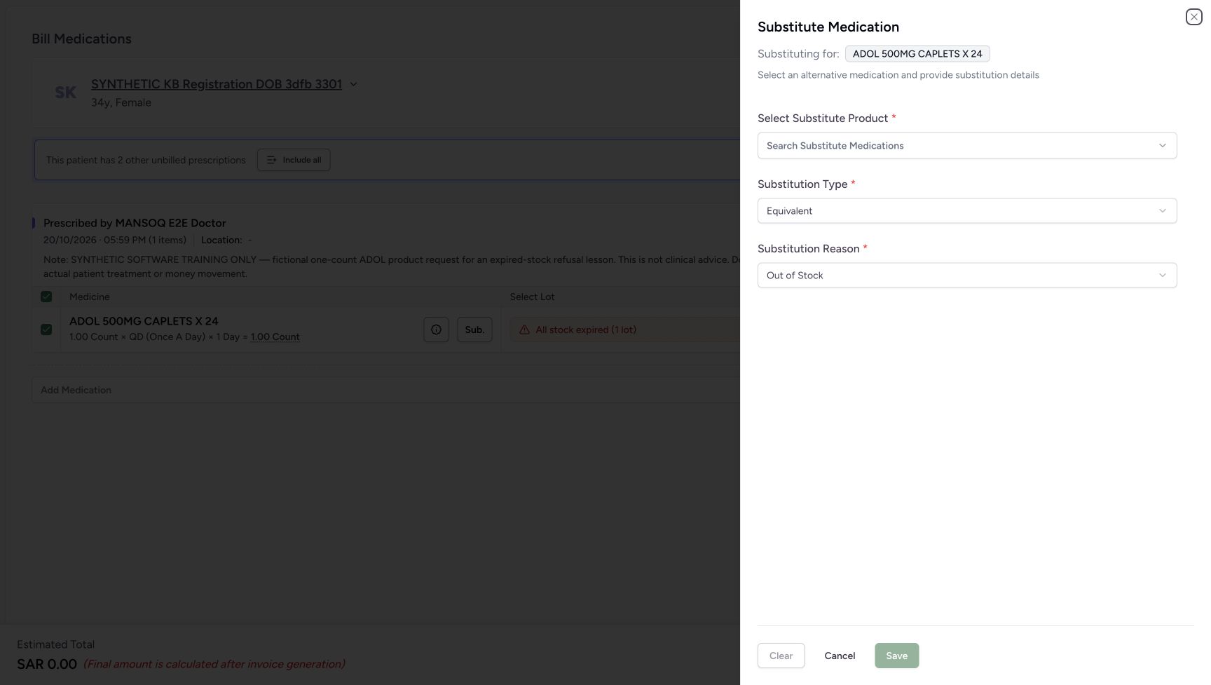
Task: Open the Search Substitute Medications dropdown
Action: [966, 146]
